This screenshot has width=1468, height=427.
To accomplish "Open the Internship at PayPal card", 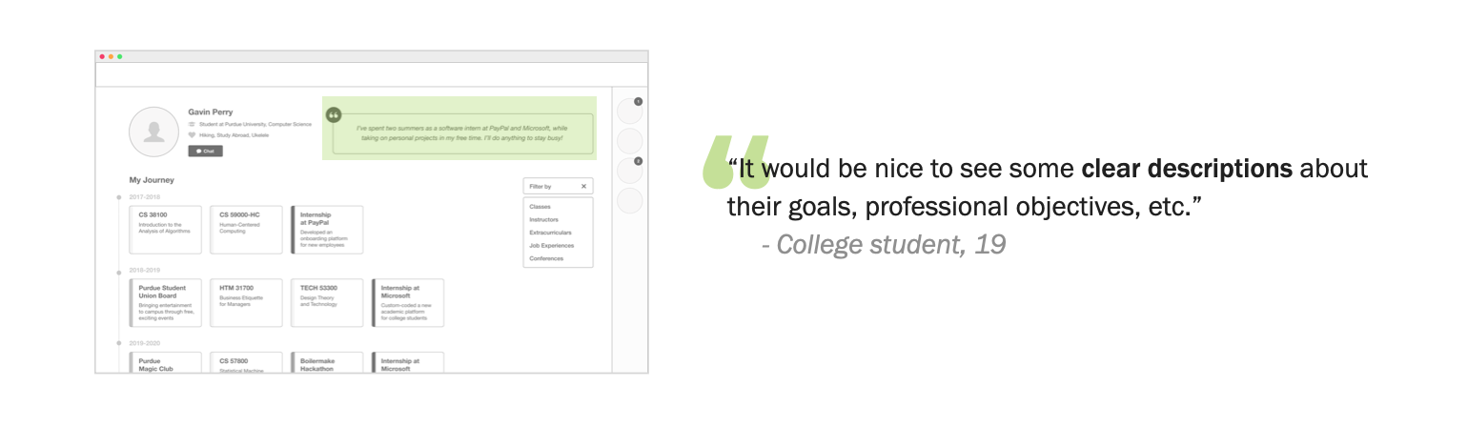I will (327, 230).
